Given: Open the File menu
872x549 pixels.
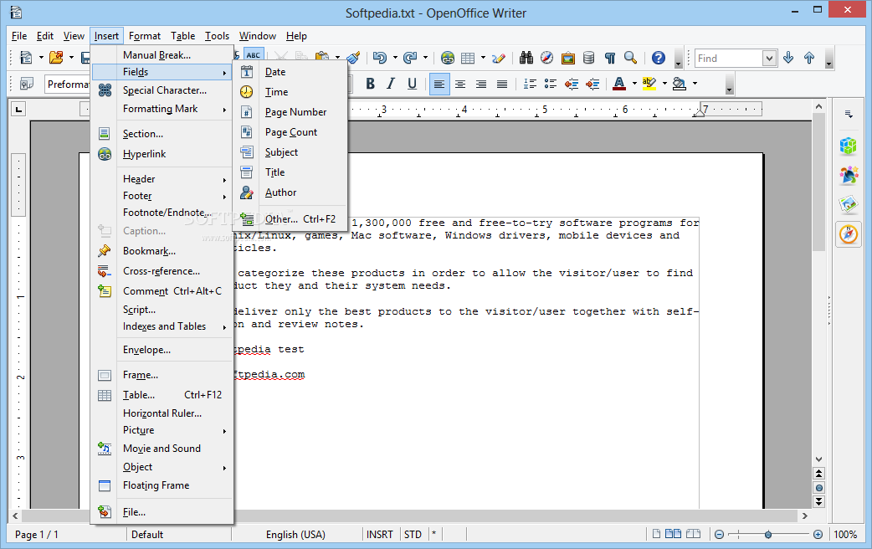Looking at the screenshot, I should click(x=19, y=36).
